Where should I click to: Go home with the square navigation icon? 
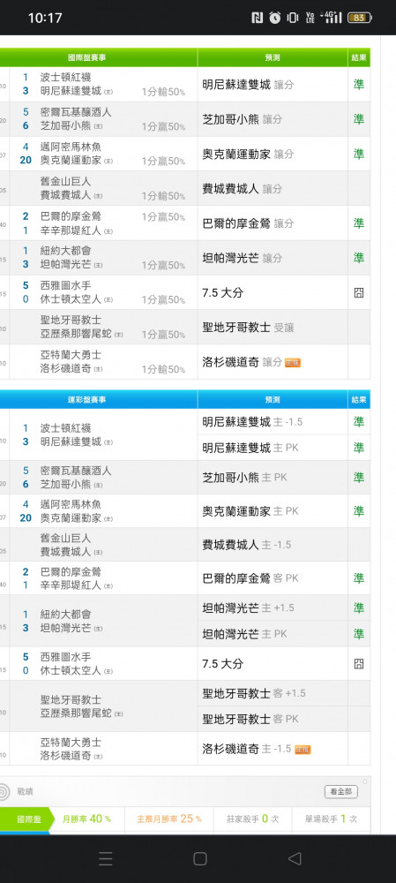[x=199, y=858]
